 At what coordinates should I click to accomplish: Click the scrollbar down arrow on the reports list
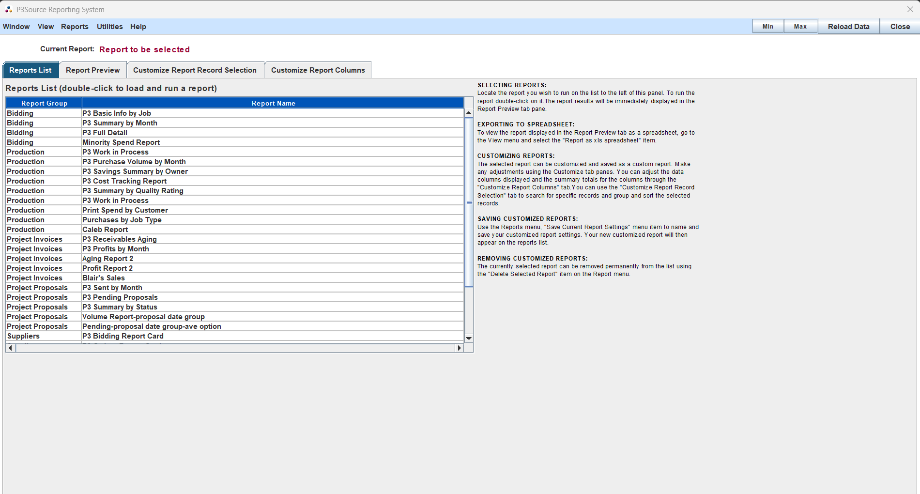[468, 338]
